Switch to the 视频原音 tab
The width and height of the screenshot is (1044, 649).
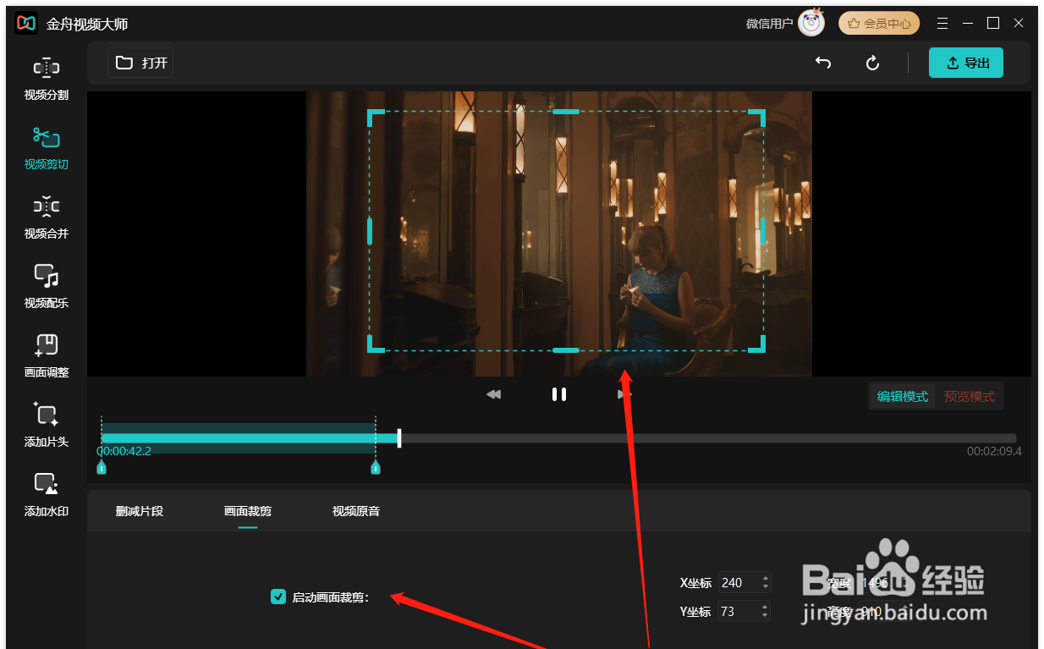(356, 511)
